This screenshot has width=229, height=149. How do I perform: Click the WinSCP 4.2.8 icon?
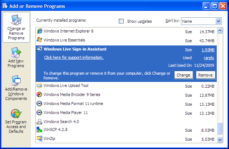(39, 130)
